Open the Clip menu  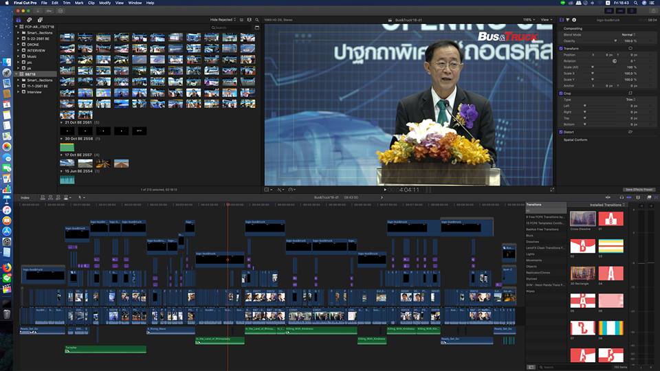(x=91, y=3)
